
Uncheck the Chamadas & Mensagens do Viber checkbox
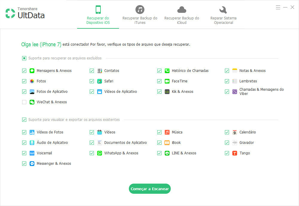click(x=227, y=92)
